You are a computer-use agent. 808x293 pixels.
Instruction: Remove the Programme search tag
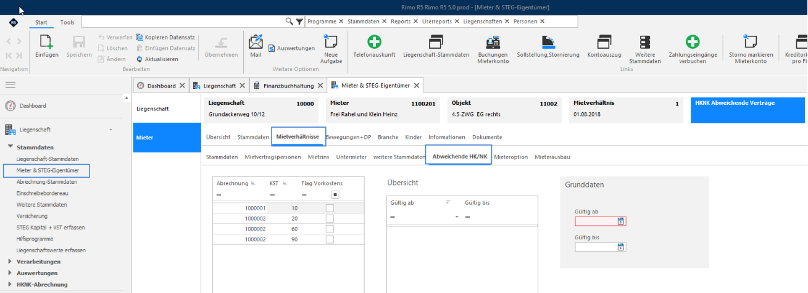(x=341, y=21)
